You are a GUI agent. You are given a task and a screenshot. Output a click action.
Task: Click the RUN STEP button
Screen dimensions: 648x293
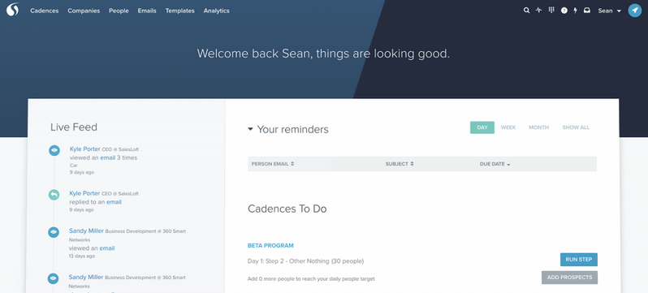pyautogui.click(x=578, y=260)
